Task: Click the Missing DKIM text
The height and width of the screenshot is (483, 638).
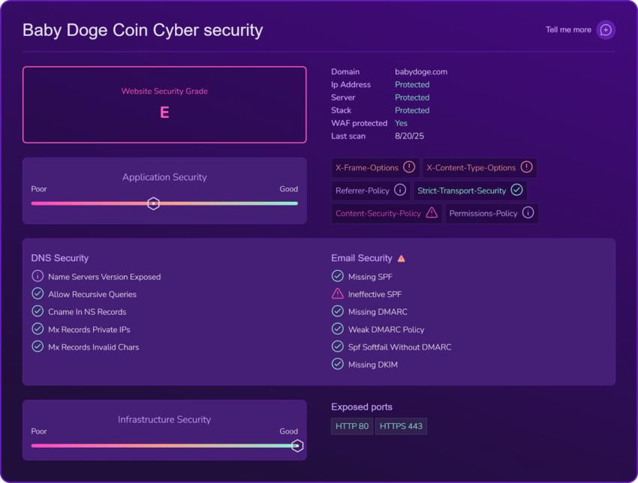Action: pos(373,364)
